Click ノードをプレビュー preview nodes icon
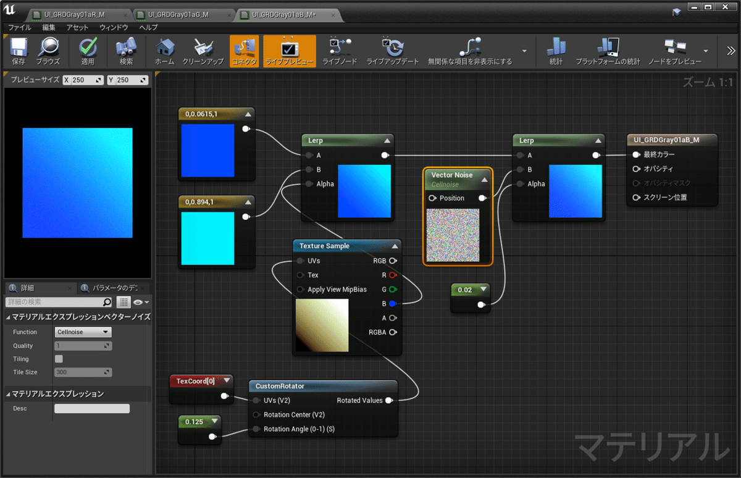The image size is (741, 478). pos(674,48)
